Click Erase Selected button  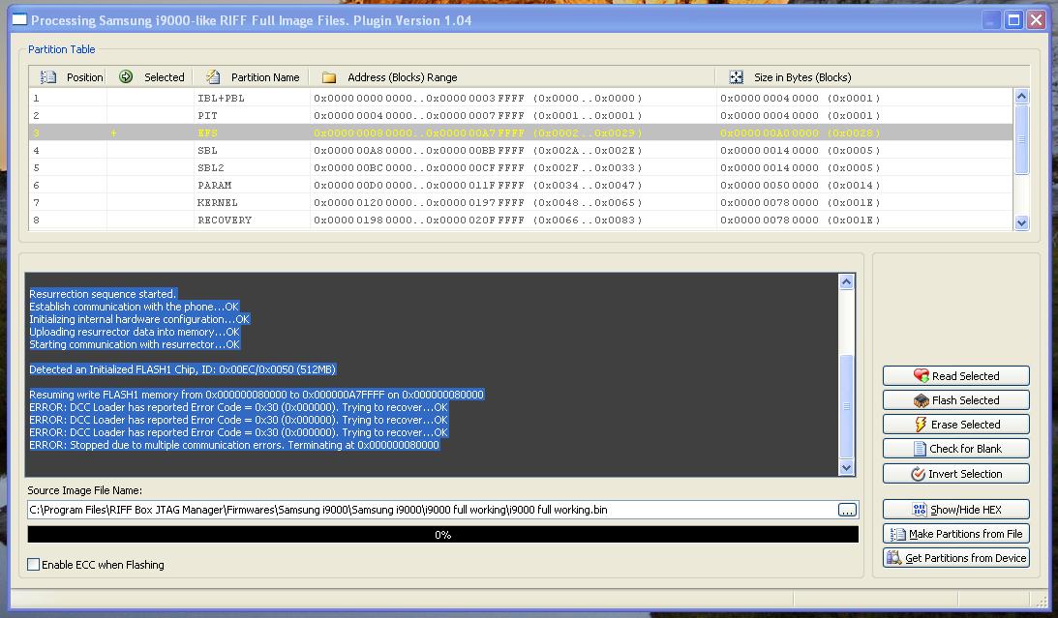956,424
